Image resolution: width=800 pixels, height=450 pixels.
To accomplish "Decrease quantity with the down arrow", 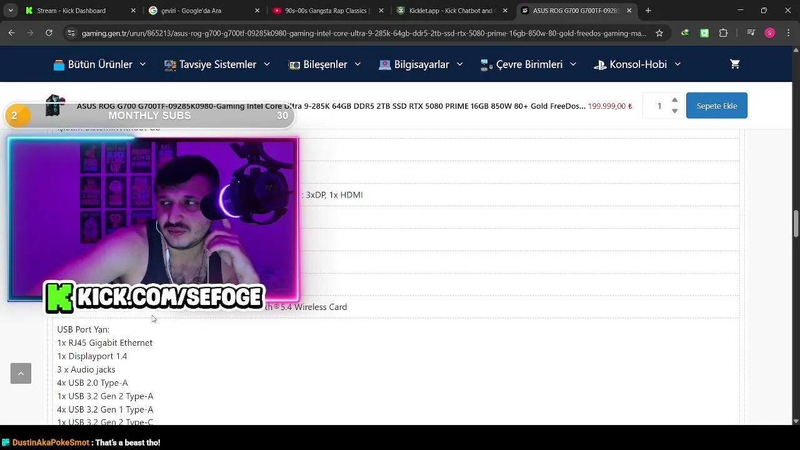I will [x=674, y=111].
